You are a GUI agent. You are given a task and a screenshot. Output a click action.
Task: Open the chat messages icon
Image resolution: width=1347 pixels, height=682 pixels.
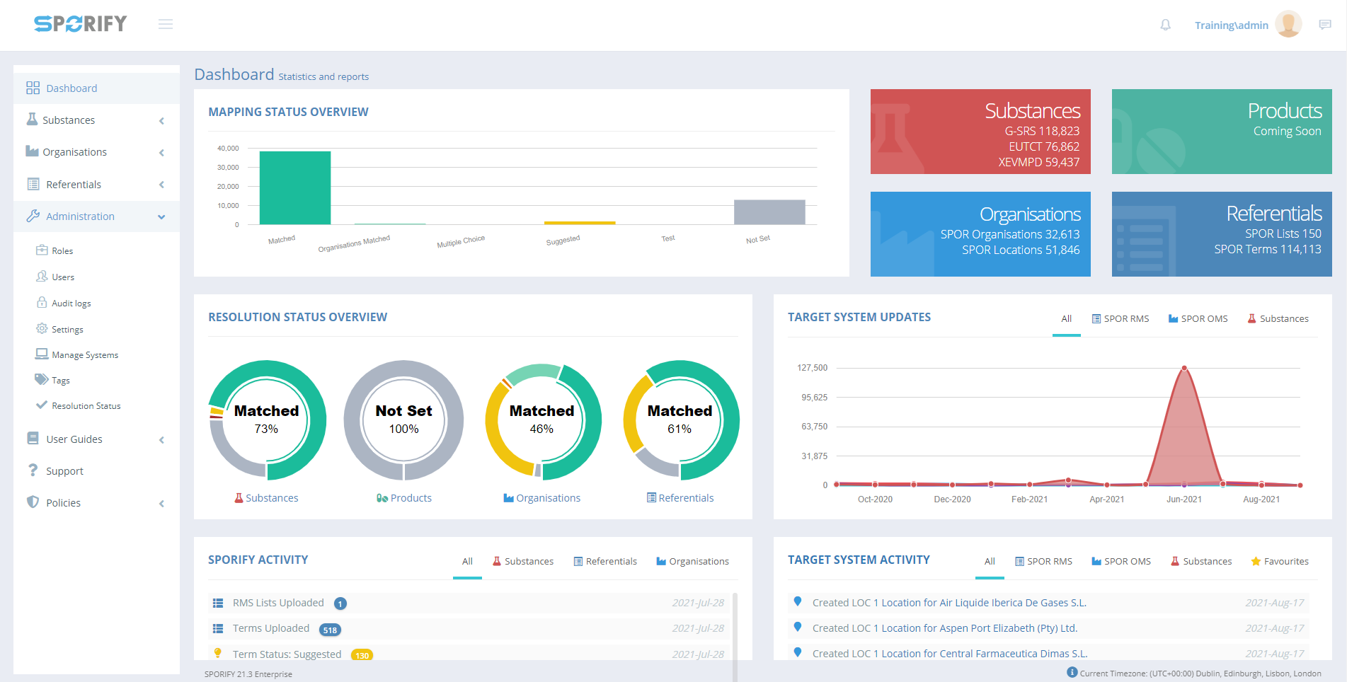[1325, 25]
